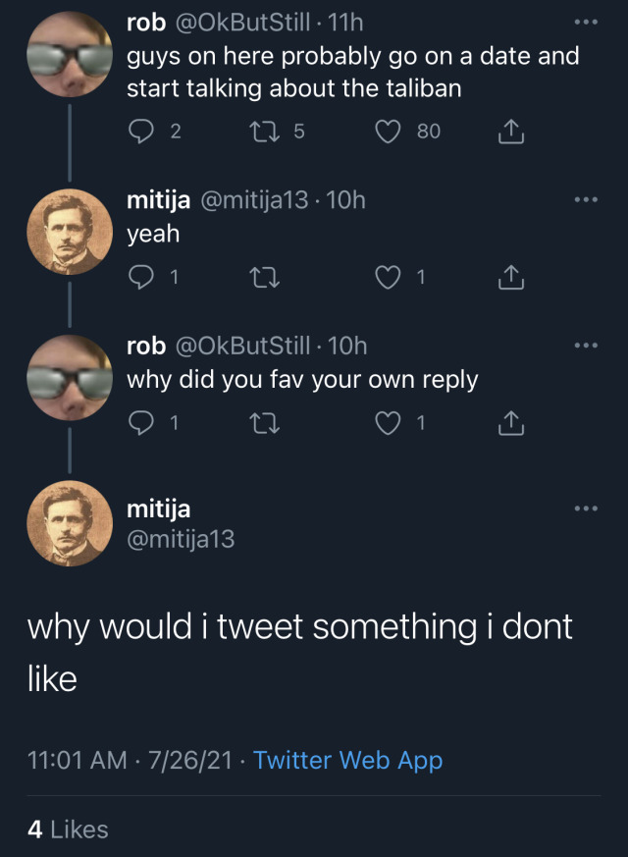Open mitija's avatar on the main tweet
The width and height of the screenshot is (628, 857).
pyautogui.click(x=68, y=524)
